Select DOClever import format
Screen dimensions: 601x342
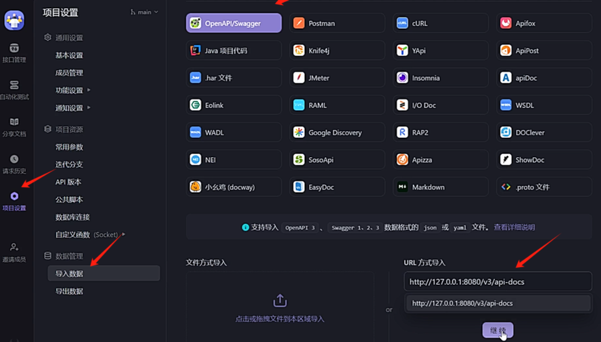tap(544, 132)
